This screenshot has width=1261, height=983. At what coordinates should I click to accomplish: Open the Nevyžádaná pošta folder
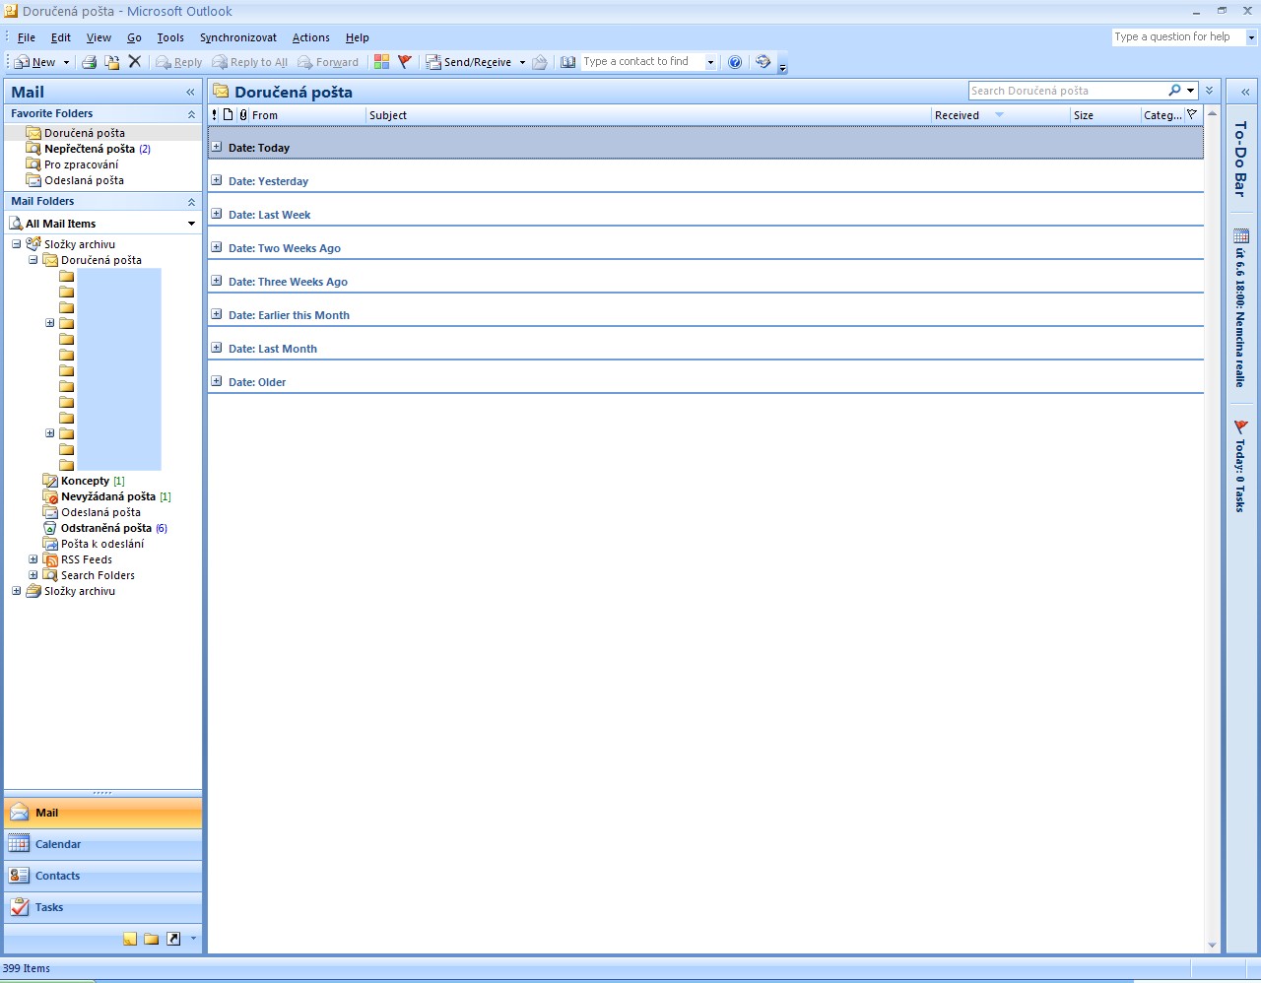[108, 496]
